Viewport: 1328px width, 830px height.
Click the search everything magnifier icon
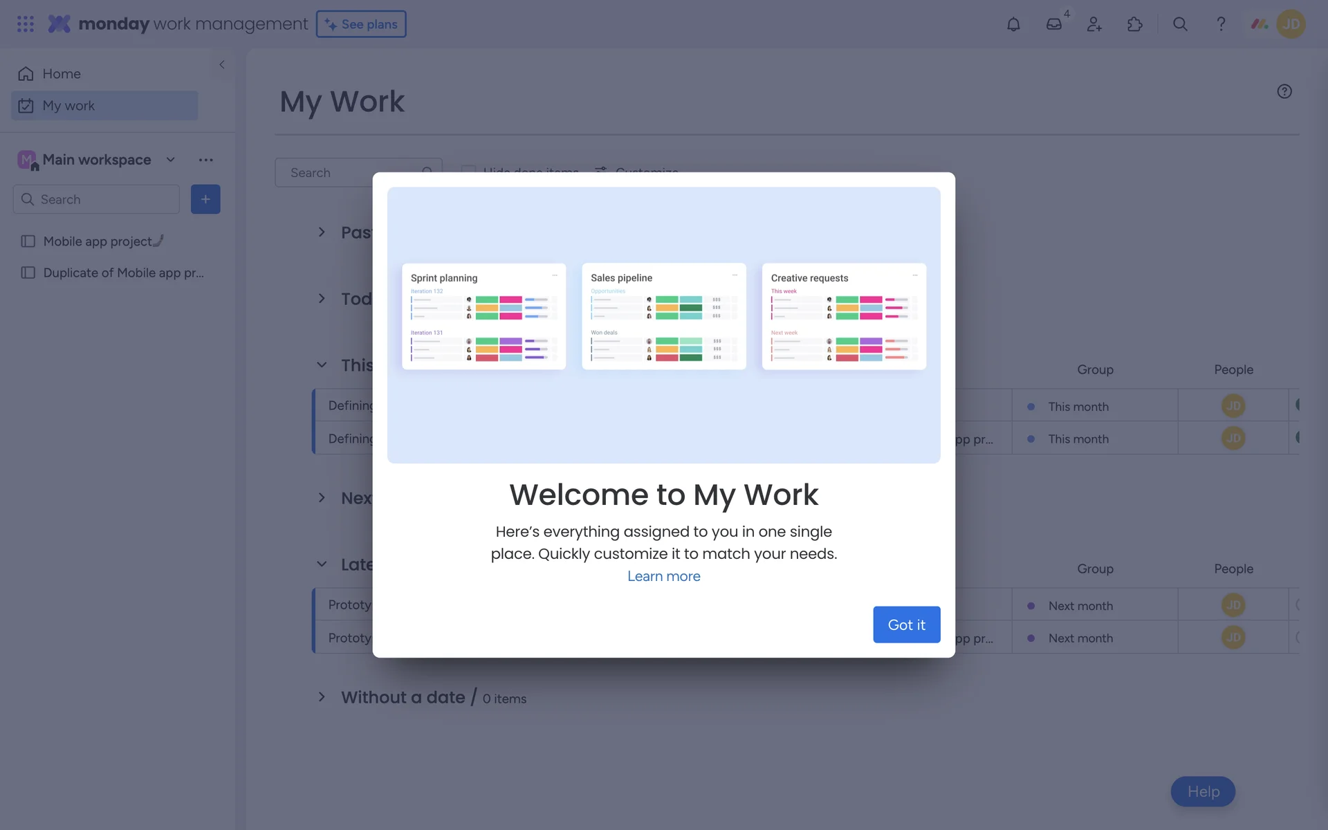pos(1180,24)
